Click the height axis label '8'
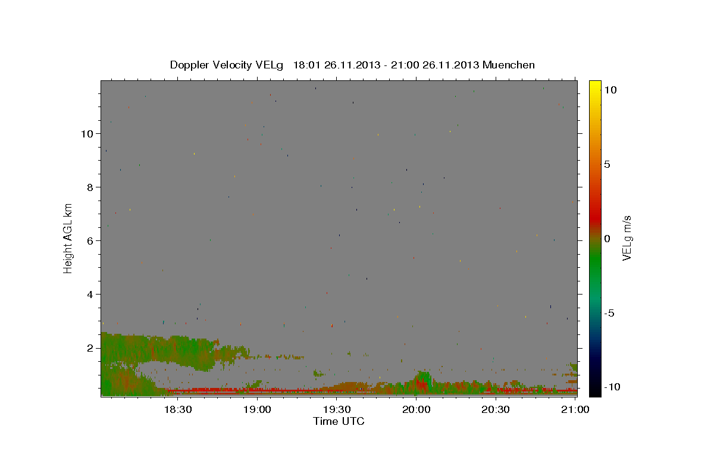Image resolution: width=714 pixels, height=476 pixels. 91,187
